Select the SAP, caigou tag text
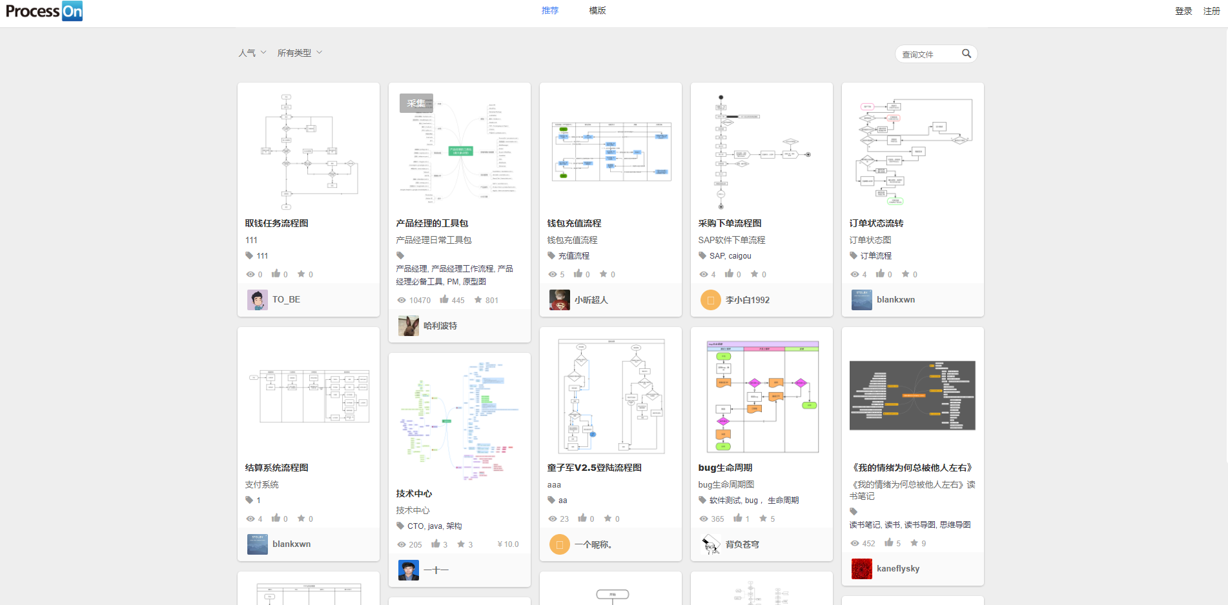The width and height of the screenshot is (1228, 605). pos(730,256)
